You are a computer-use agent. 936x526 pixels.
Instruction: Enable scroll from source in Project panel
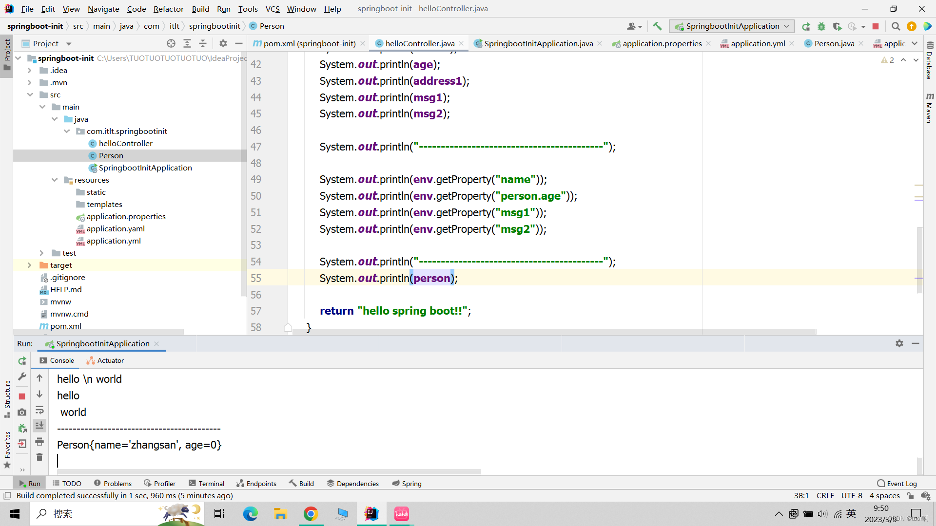pyautogui.click(x=171, y=43)
